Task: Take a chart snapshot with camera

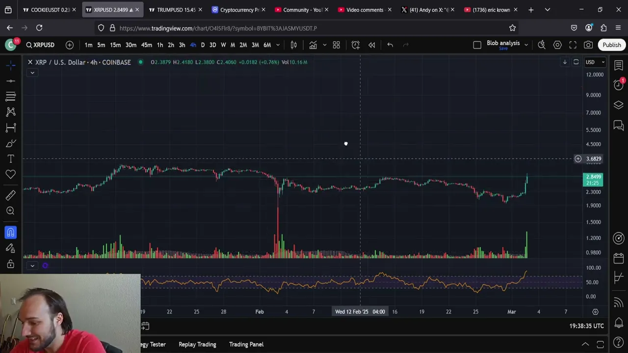Action: 588,45
